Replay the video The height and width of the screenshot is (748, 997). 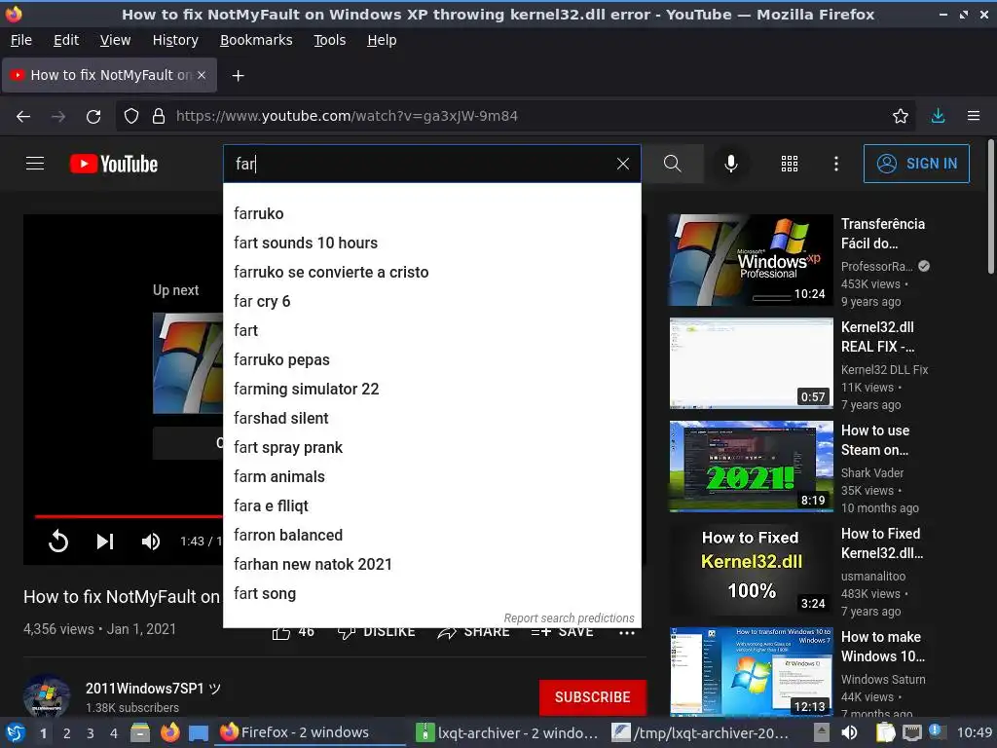point(57,542)
